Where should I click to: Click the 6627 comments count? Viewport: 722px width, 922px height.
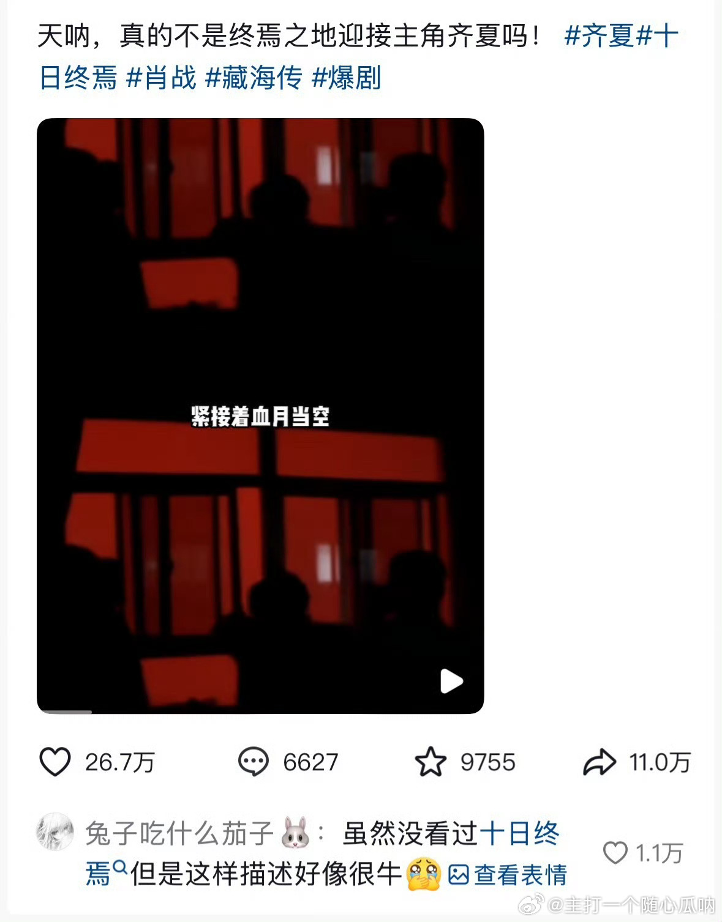pyautogui.click(x=310, y=762)
